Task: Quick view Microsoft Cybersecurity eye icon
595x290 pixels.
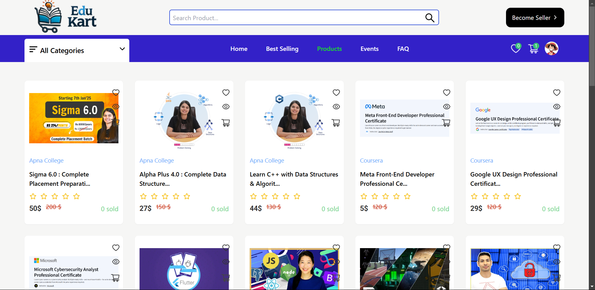Action: (x=116, y=262)
